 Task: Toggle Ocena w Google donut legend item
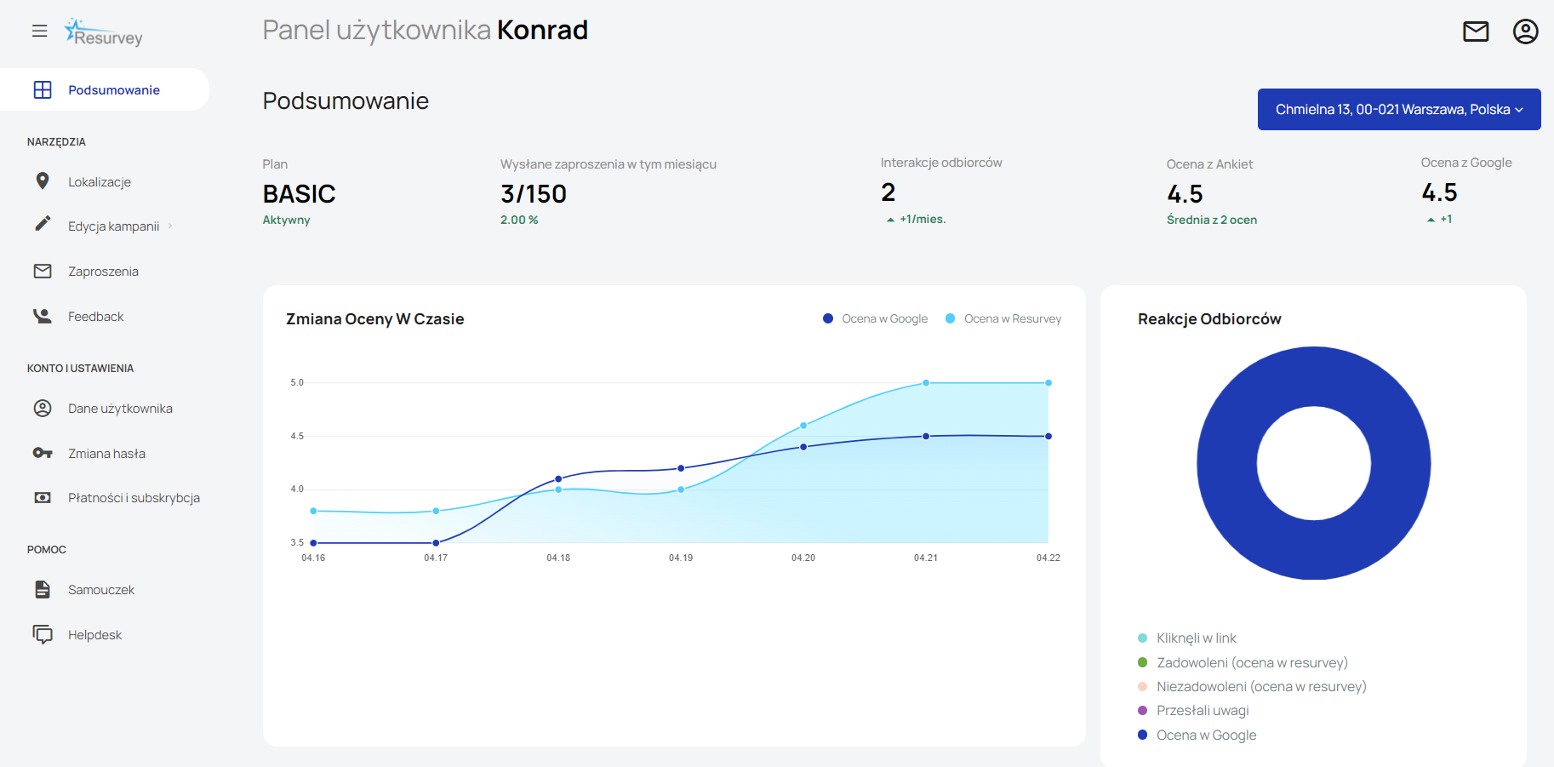coord(1197,735)
